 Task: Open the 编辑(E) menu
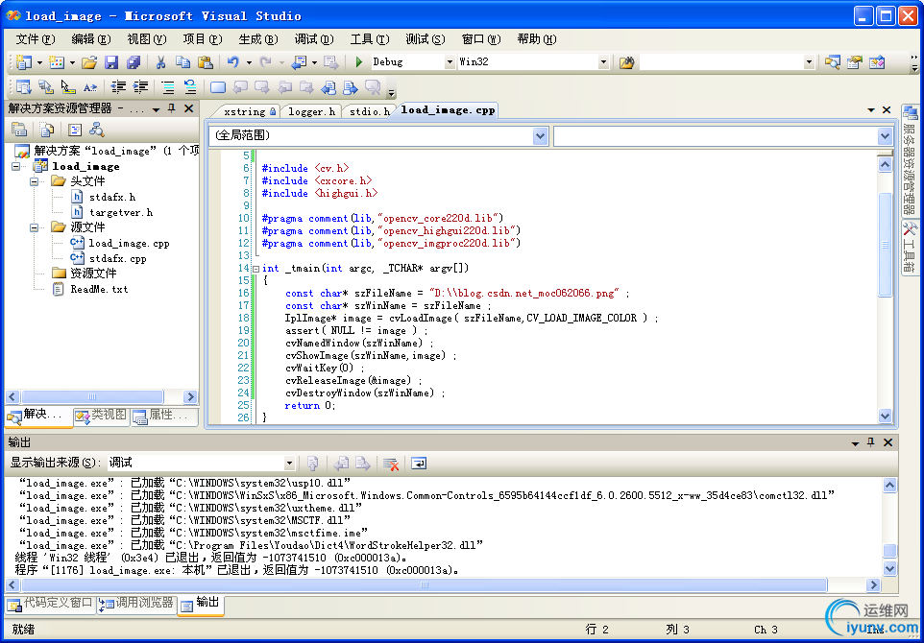click(90, 39)
